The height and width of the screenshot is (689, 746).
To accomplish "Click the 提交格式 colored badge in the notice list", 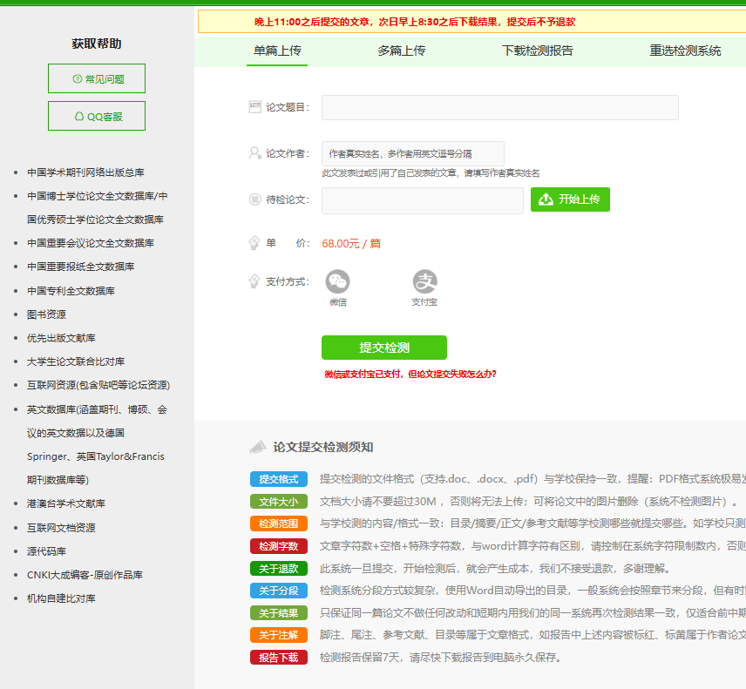I will (x=278, y=478).
